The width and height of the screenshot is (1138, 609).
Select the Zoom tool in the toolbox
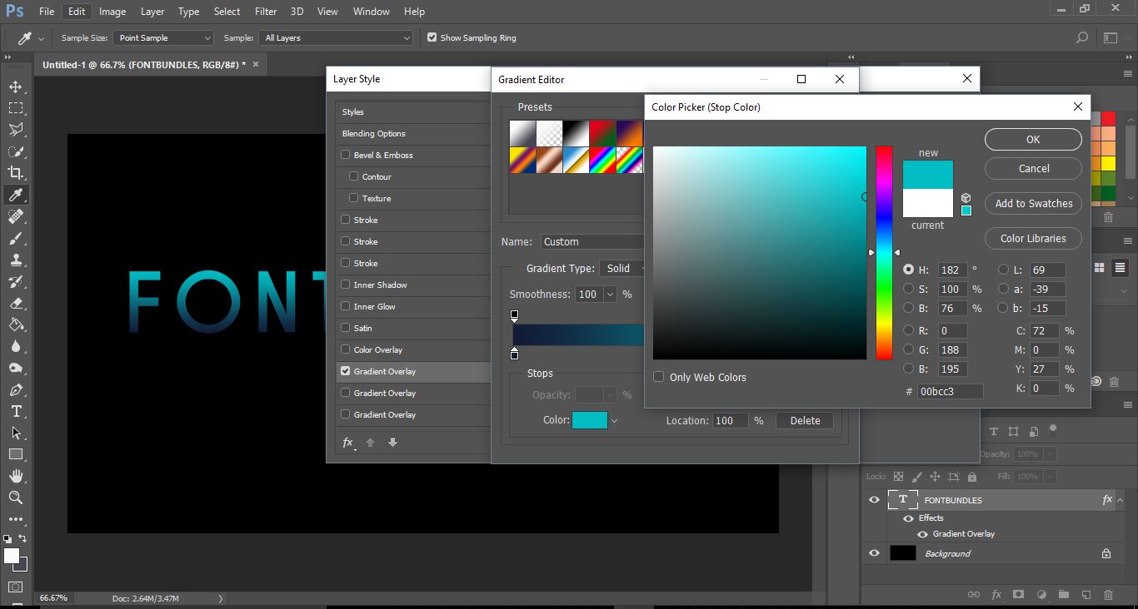coord(16,498)
